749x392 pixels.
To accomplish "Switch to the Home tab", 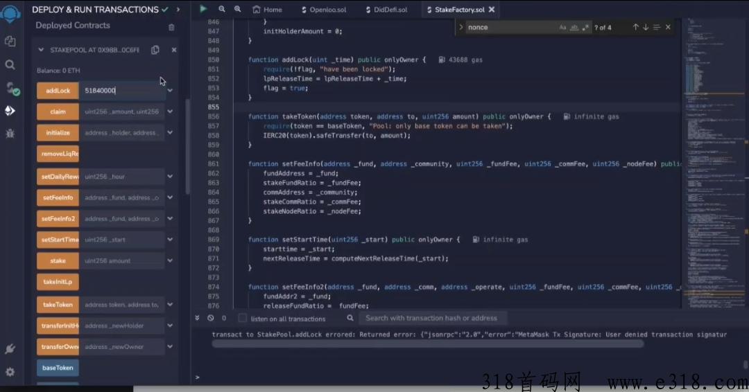I will click(x=267, y=10).
